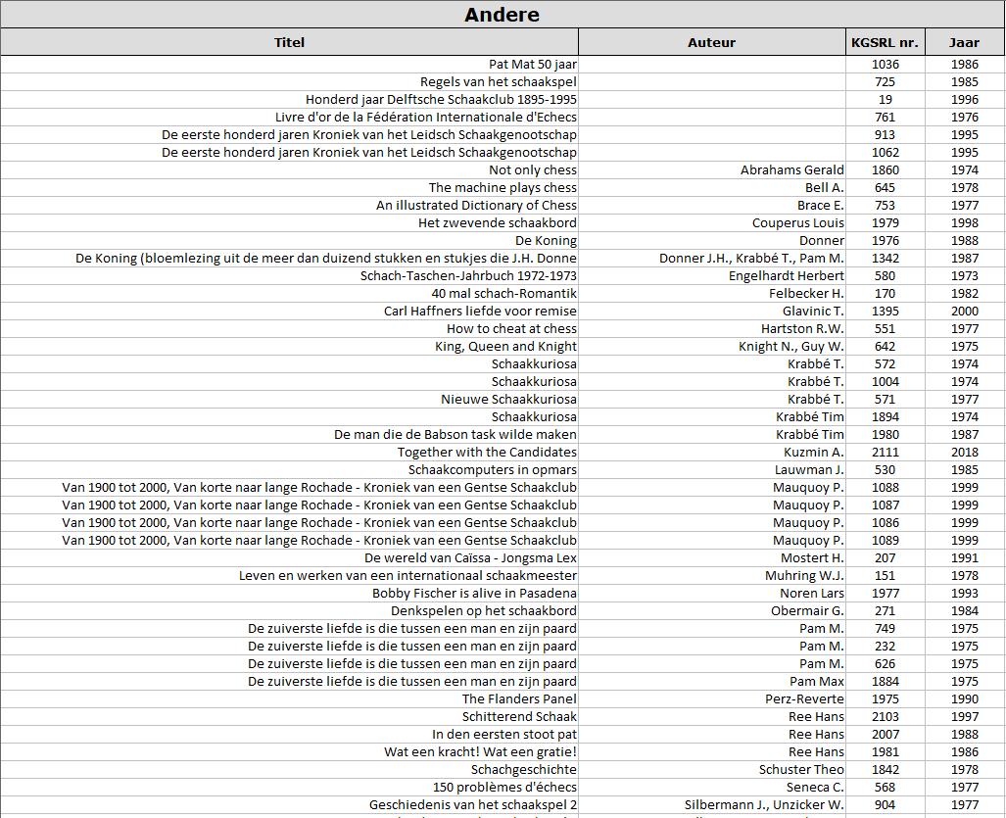1006x818 pixels.
Task: Select the short title De Koning
Action: coord(546,241)
